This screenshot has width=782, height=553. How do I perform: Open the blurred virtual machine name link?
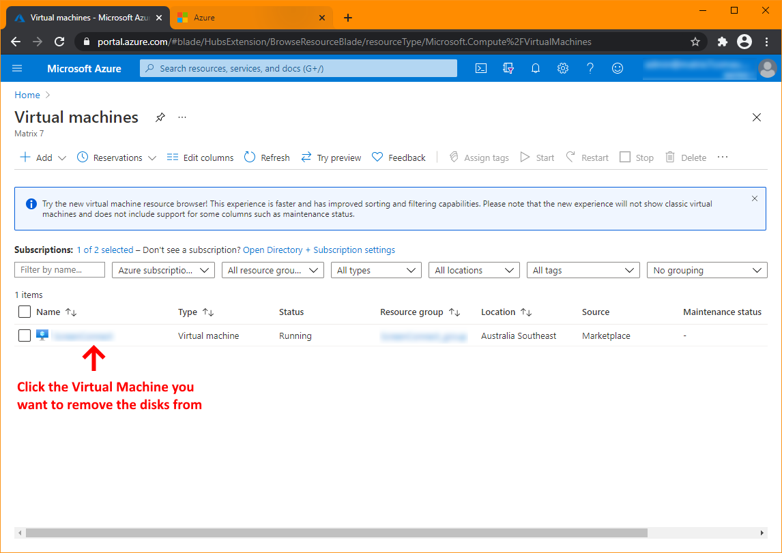coord(83,335)
